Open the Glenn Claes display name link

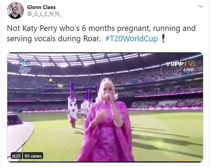tap(42, 6)
